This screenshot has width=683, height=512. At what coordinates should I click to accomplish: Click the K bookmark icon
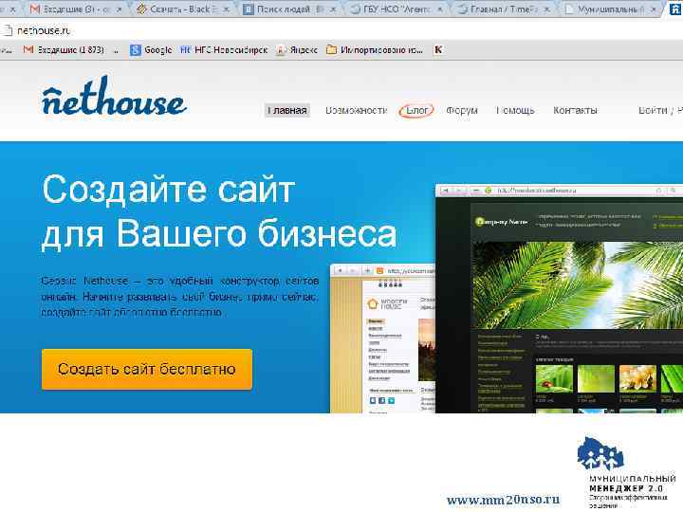click(x=438, y=49)
